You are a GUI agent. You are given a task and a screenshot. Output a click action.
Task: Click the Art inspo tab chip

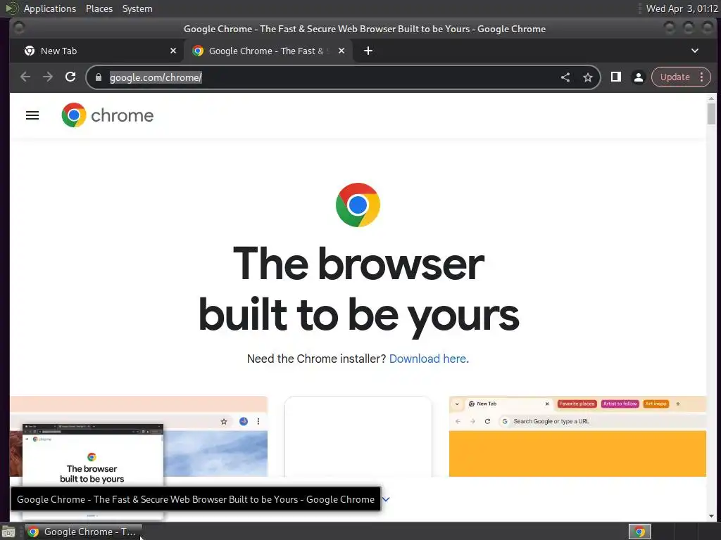click(656, 404)
